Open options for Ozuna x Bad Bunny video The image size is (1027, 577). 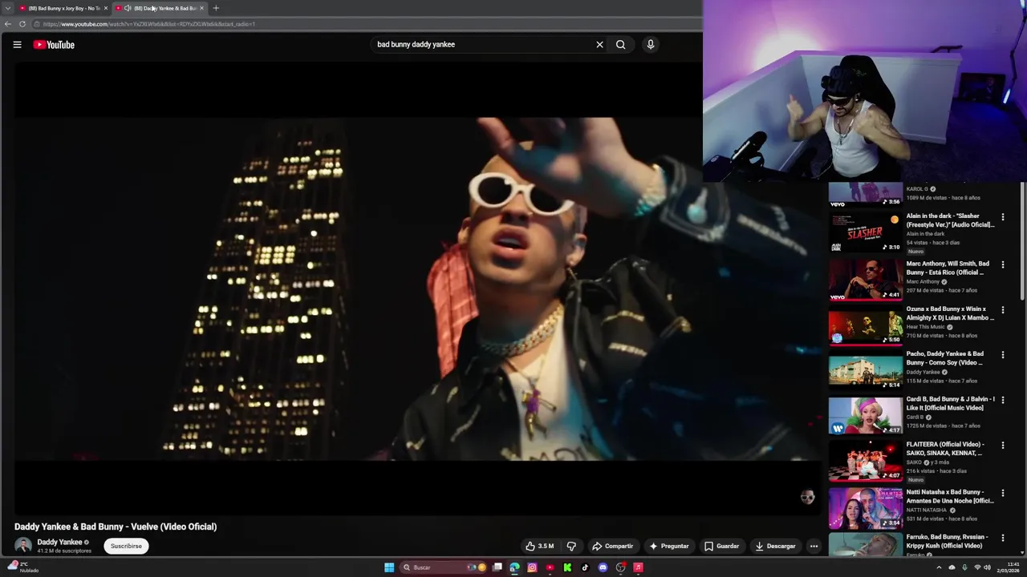pos(1002,310)
